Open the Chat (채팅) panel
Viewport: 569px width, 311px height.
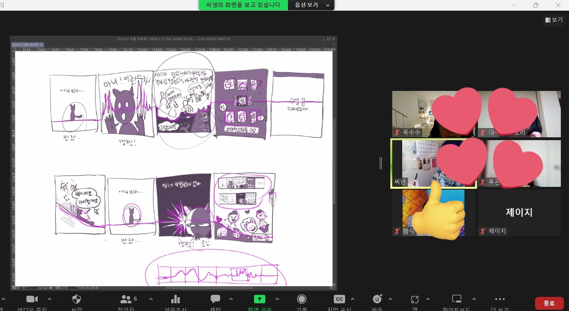[215, 299]
